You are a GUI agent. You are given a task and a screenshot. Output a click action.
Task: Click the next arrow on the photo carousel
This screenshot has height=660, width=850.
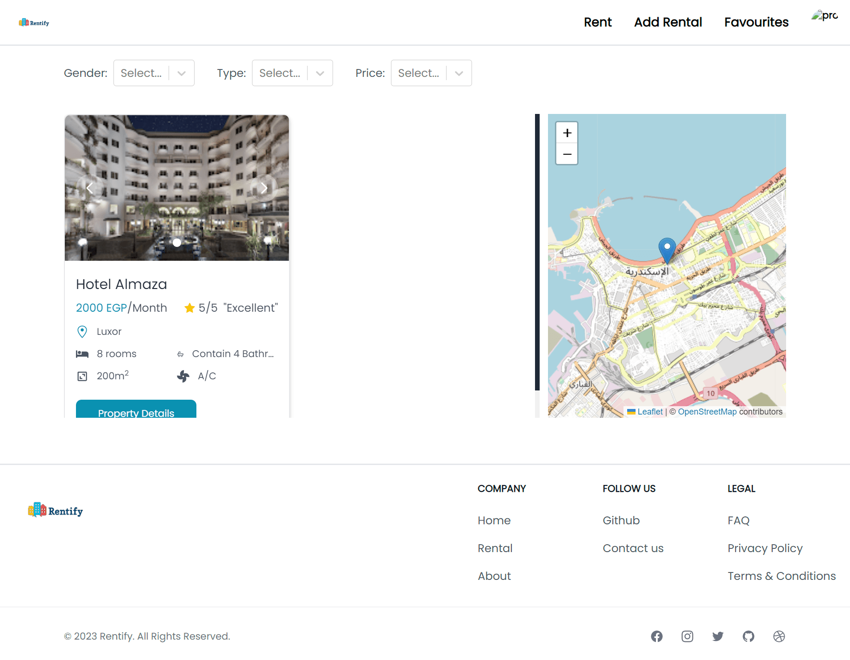click(x=264, y=188)
